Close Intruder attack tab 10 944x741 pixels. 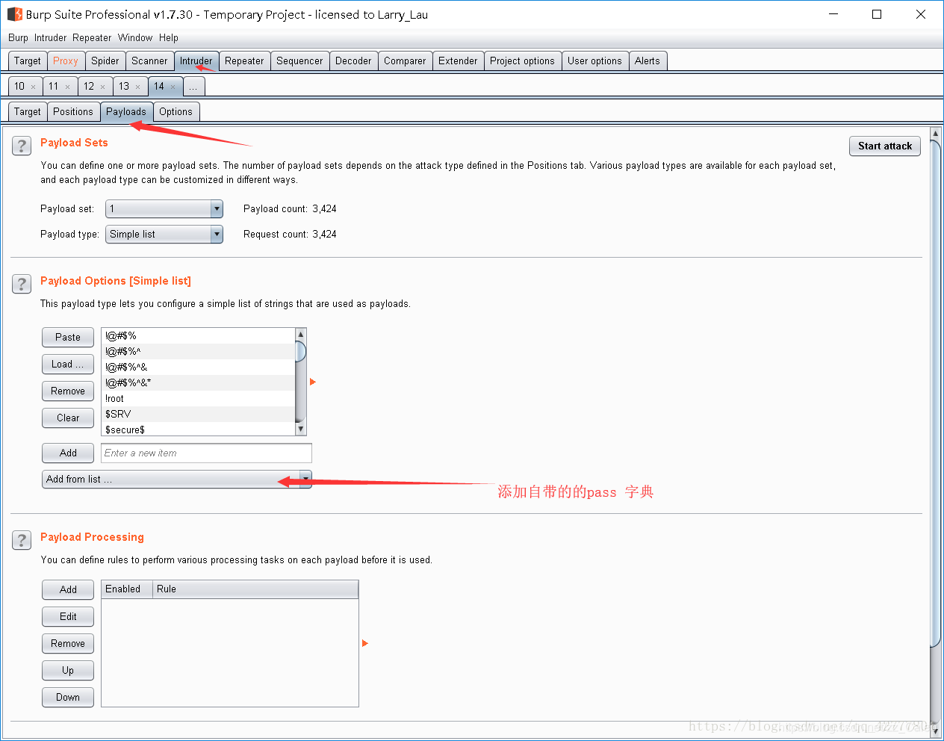(33, 87)
